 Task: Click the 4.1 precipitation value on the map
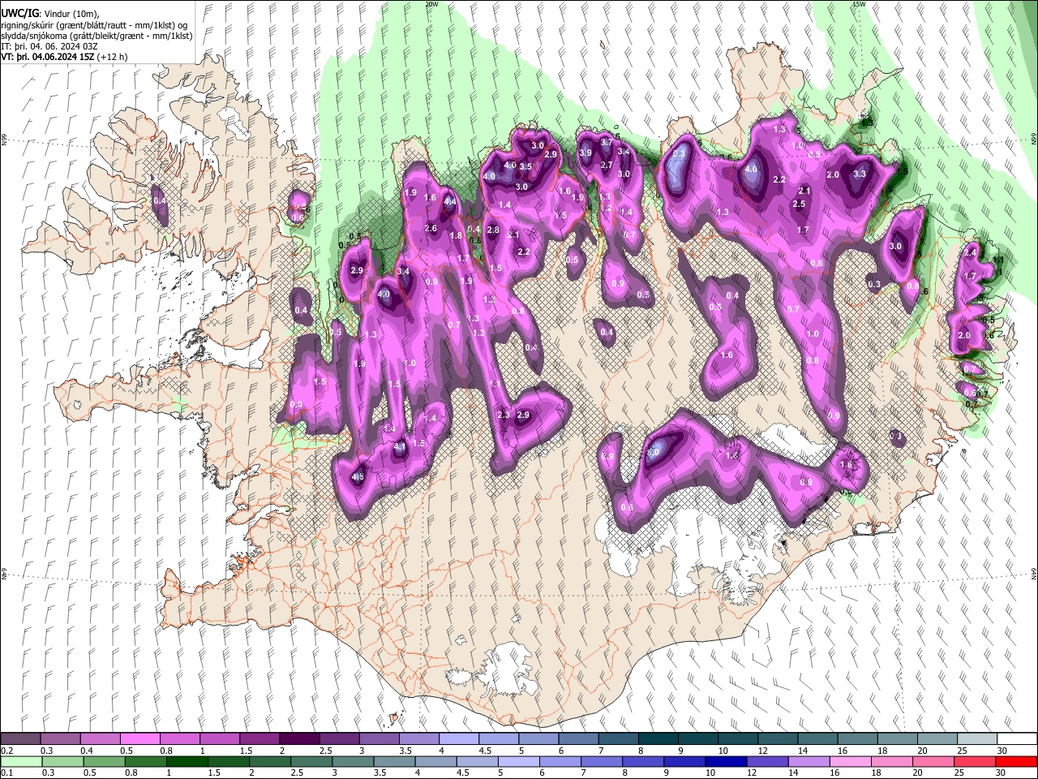coord(400,447)
